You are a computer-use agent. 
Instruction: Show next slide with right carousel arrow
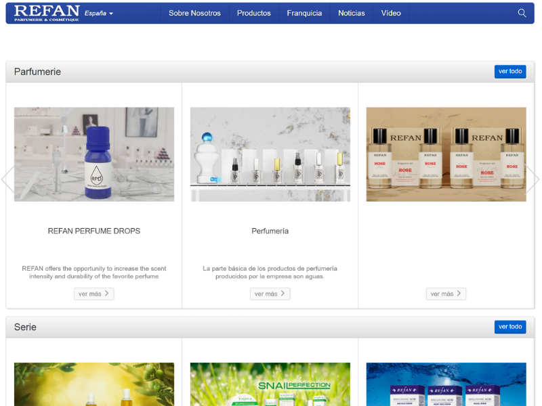[533, 179]
